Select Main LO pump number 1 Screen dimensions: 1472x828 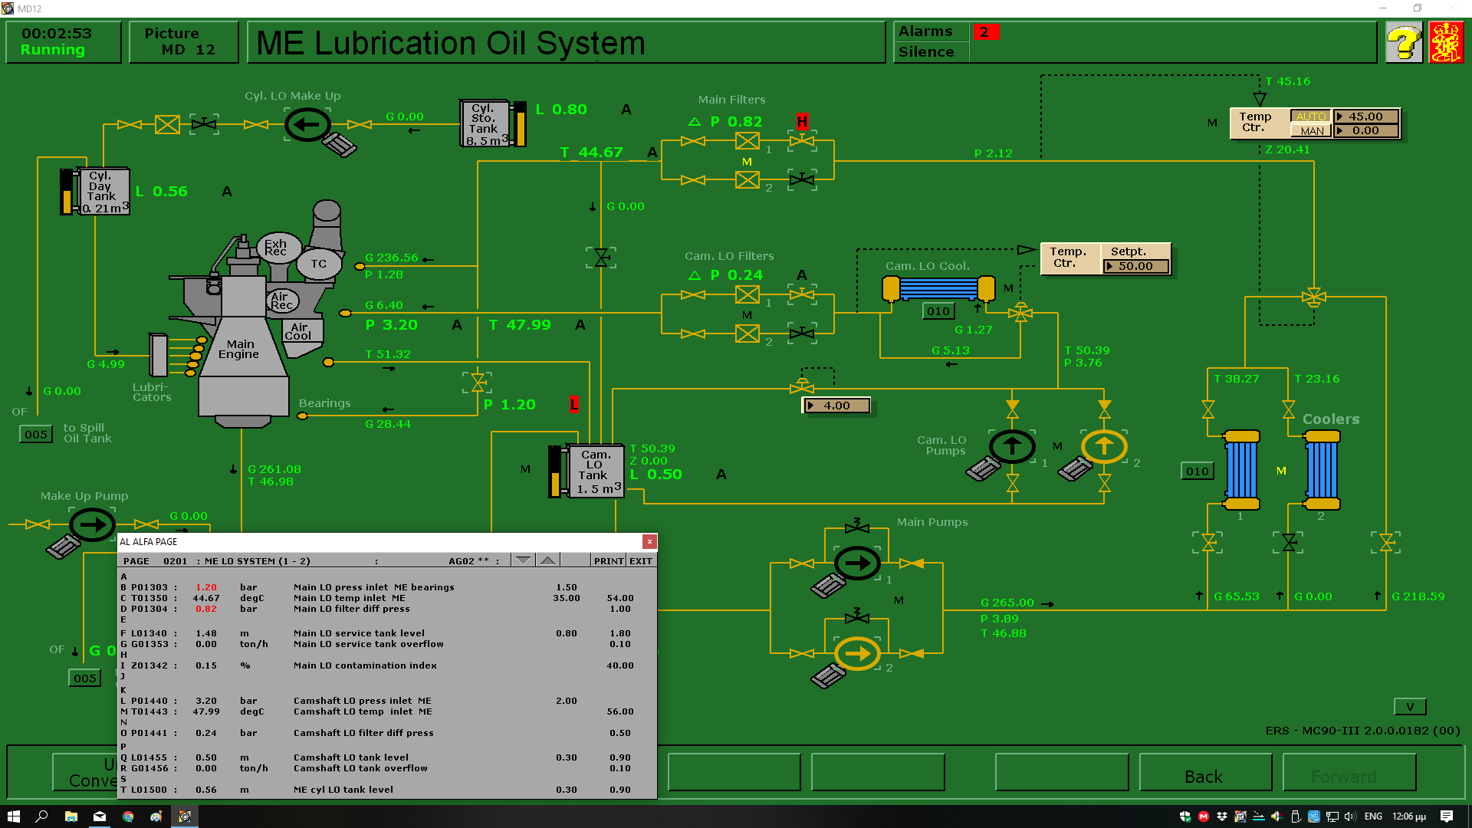click(x=857, y=563)
